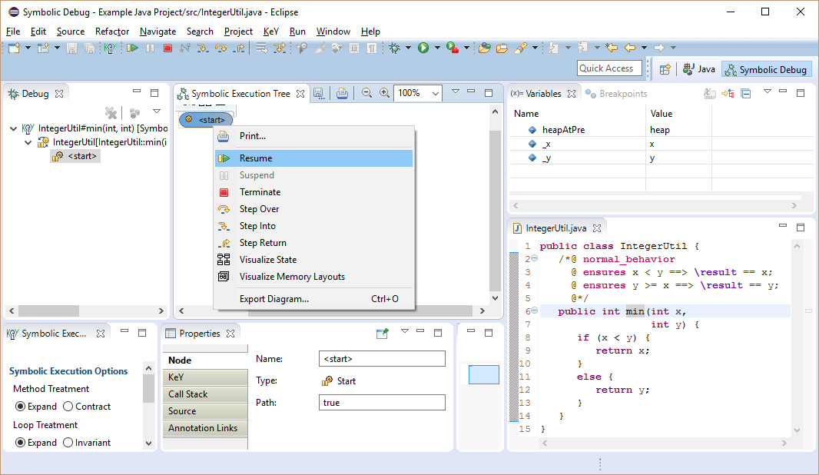819x475 pixels.
Task: Click the Symbolic Debug perspective button
Action: tap(766, 69)
